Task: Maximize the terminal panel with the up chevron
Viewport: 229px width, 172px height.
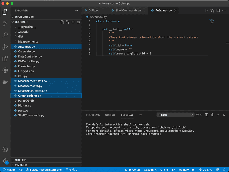Action: [x=218, y=115]
